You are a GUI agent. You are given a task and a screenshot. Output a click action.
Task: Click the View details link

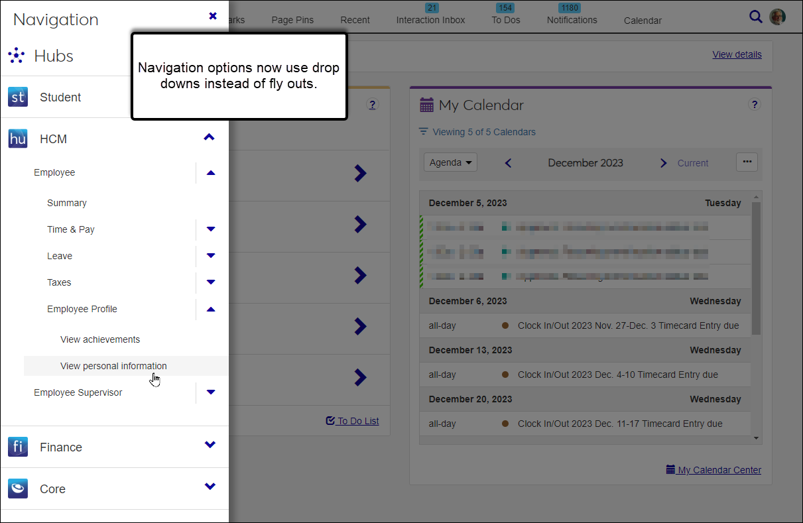tap(737, 54)
